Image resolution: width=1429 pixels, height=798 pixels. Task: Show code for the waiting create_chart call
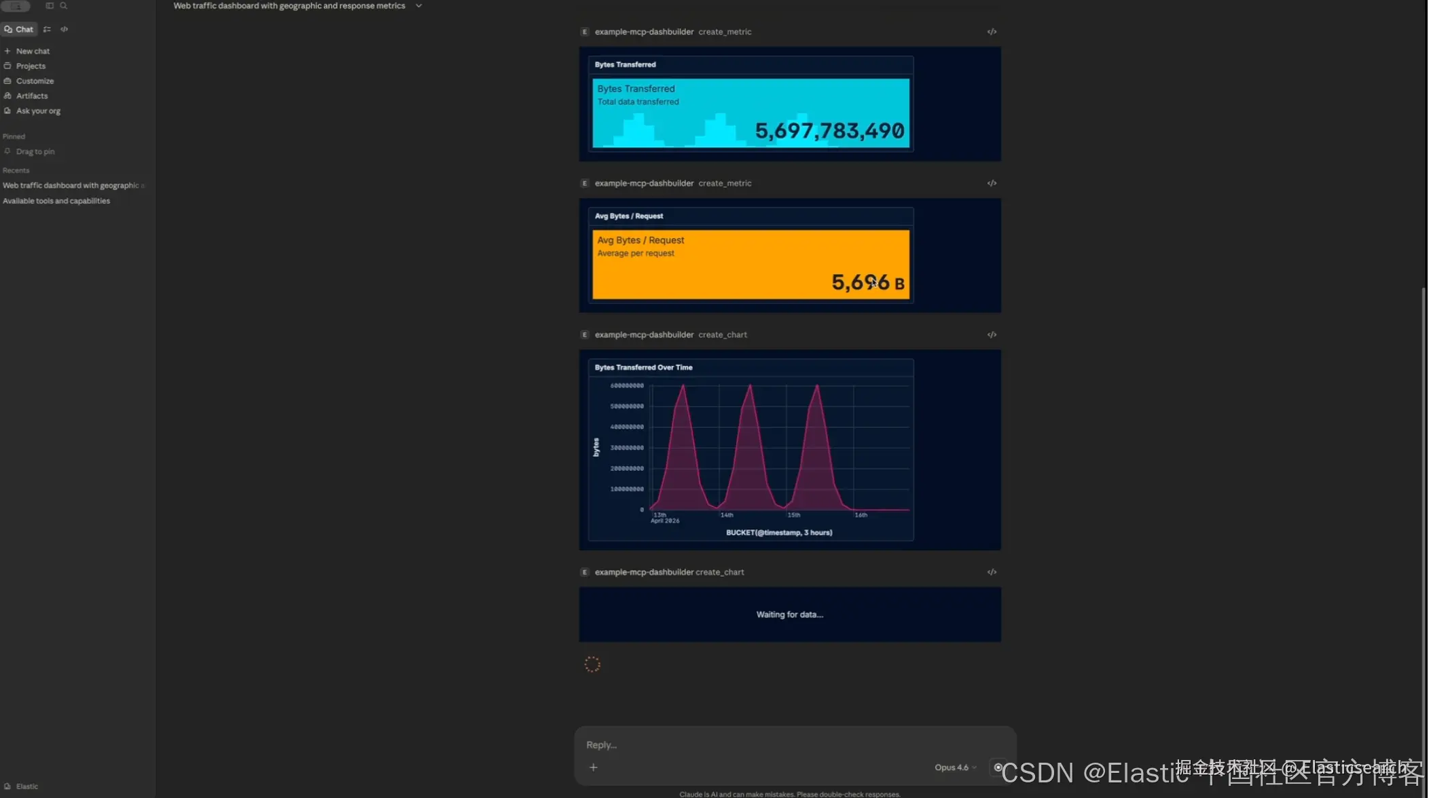pyautogui.click(x=992, y=572)
